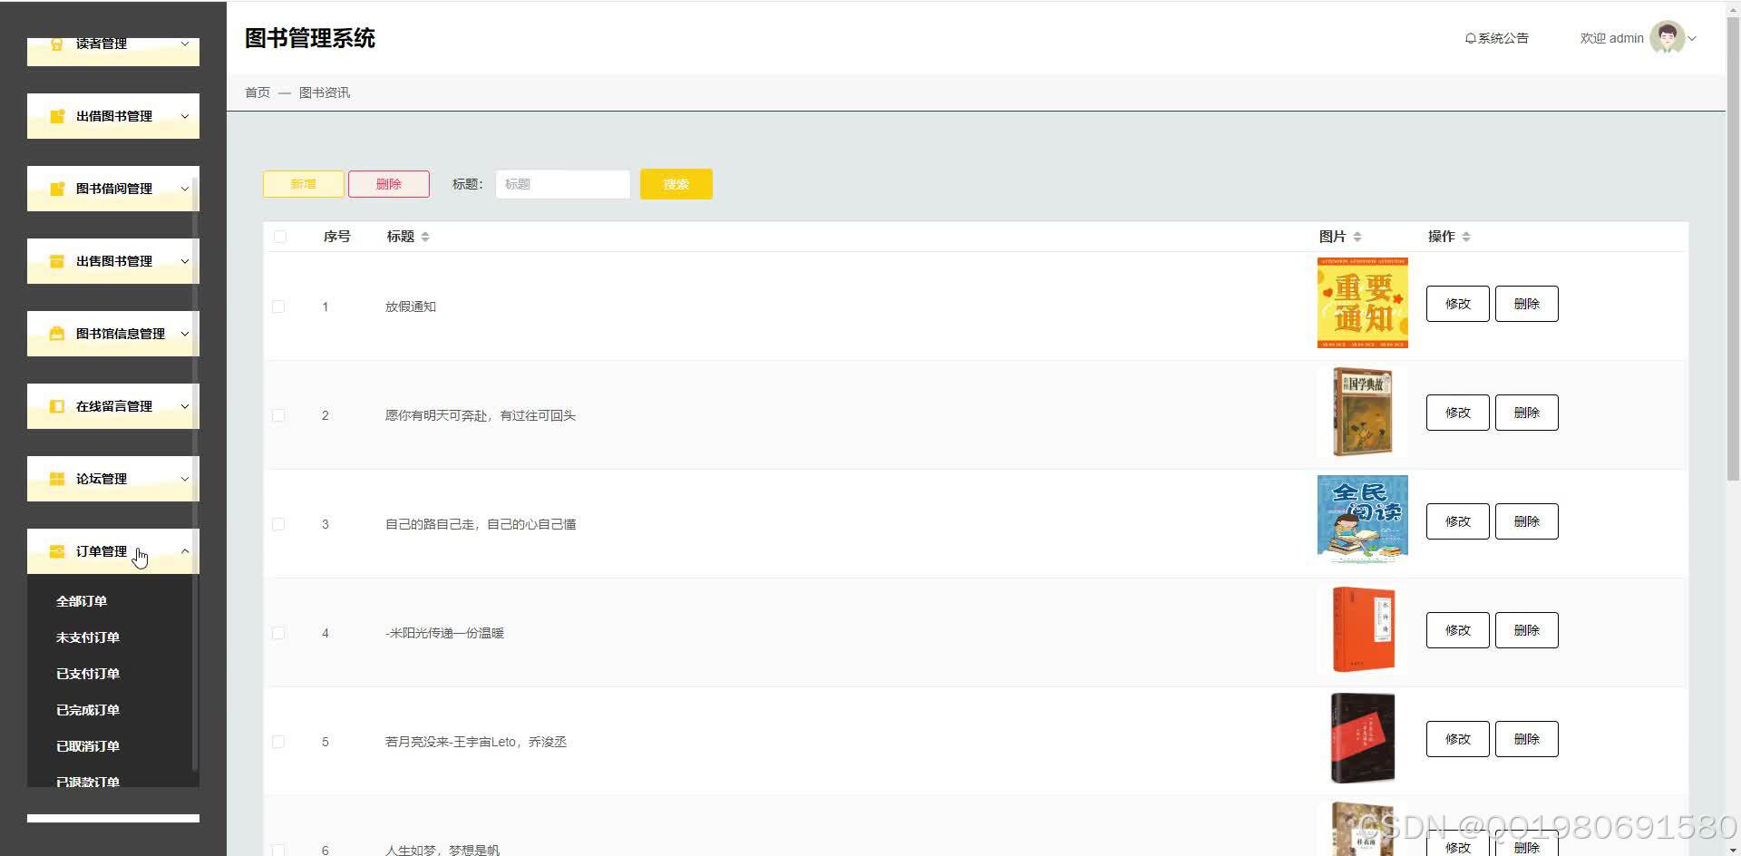
Task: Go to 首页 breadcrumb link
Action: (258, 92)
